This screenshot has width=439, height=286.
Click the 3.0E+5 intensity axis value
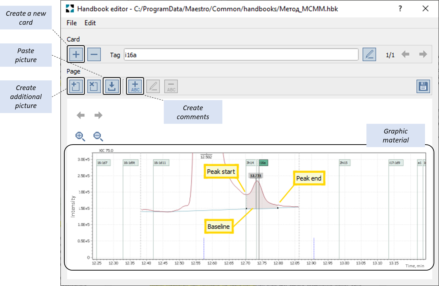coord(84,159)
